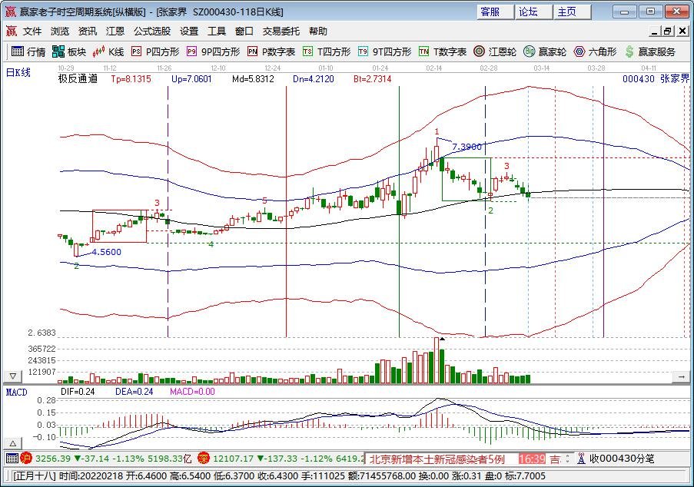Open the 设置 menu
Image resolution: width=694 pixels, height=487 pixels.
click(189, 31)
